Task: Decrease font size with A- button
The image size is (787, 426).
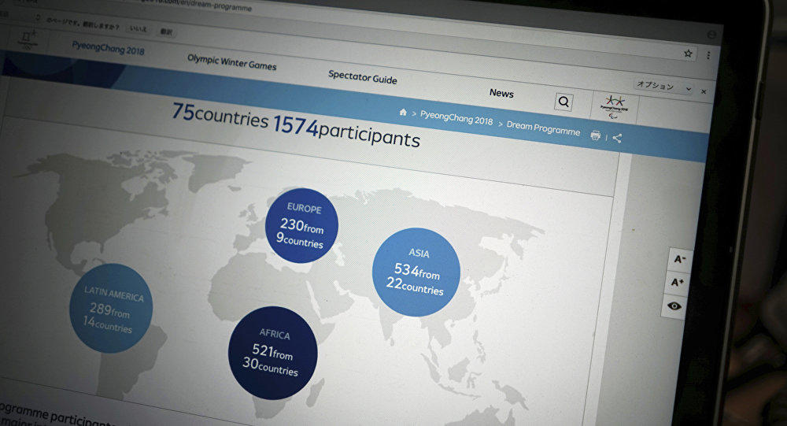Action: (680, 259)
